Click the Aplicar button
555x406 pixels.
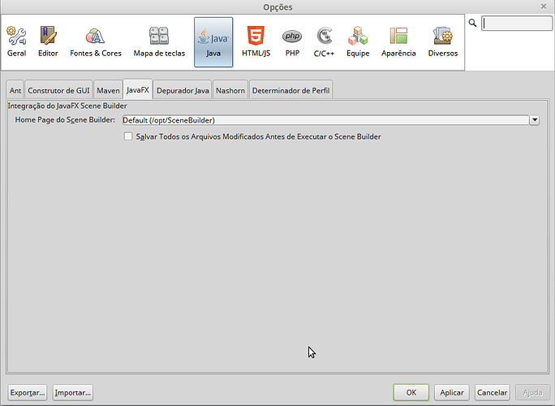[452, 392]
